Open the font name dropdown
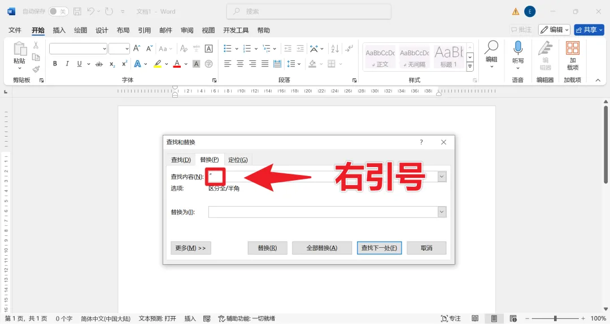Image resolution: width=610 pixels, height=324 pixels. (x=104, y=49)
